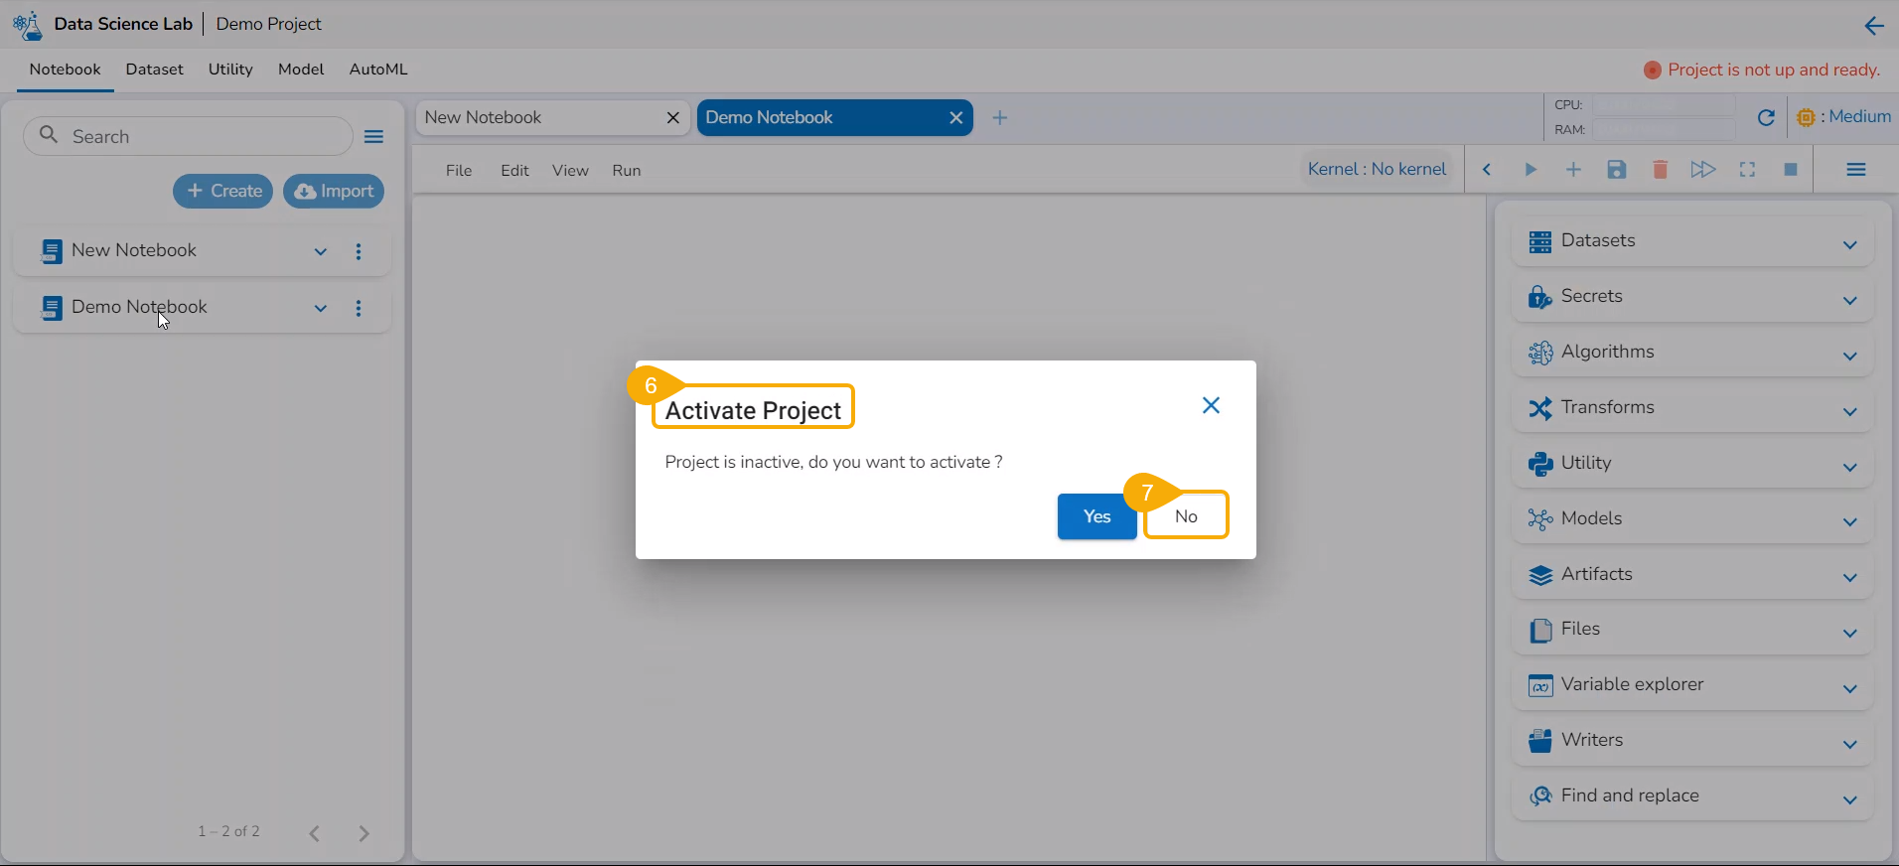Create a new notebook

(223, 191)
